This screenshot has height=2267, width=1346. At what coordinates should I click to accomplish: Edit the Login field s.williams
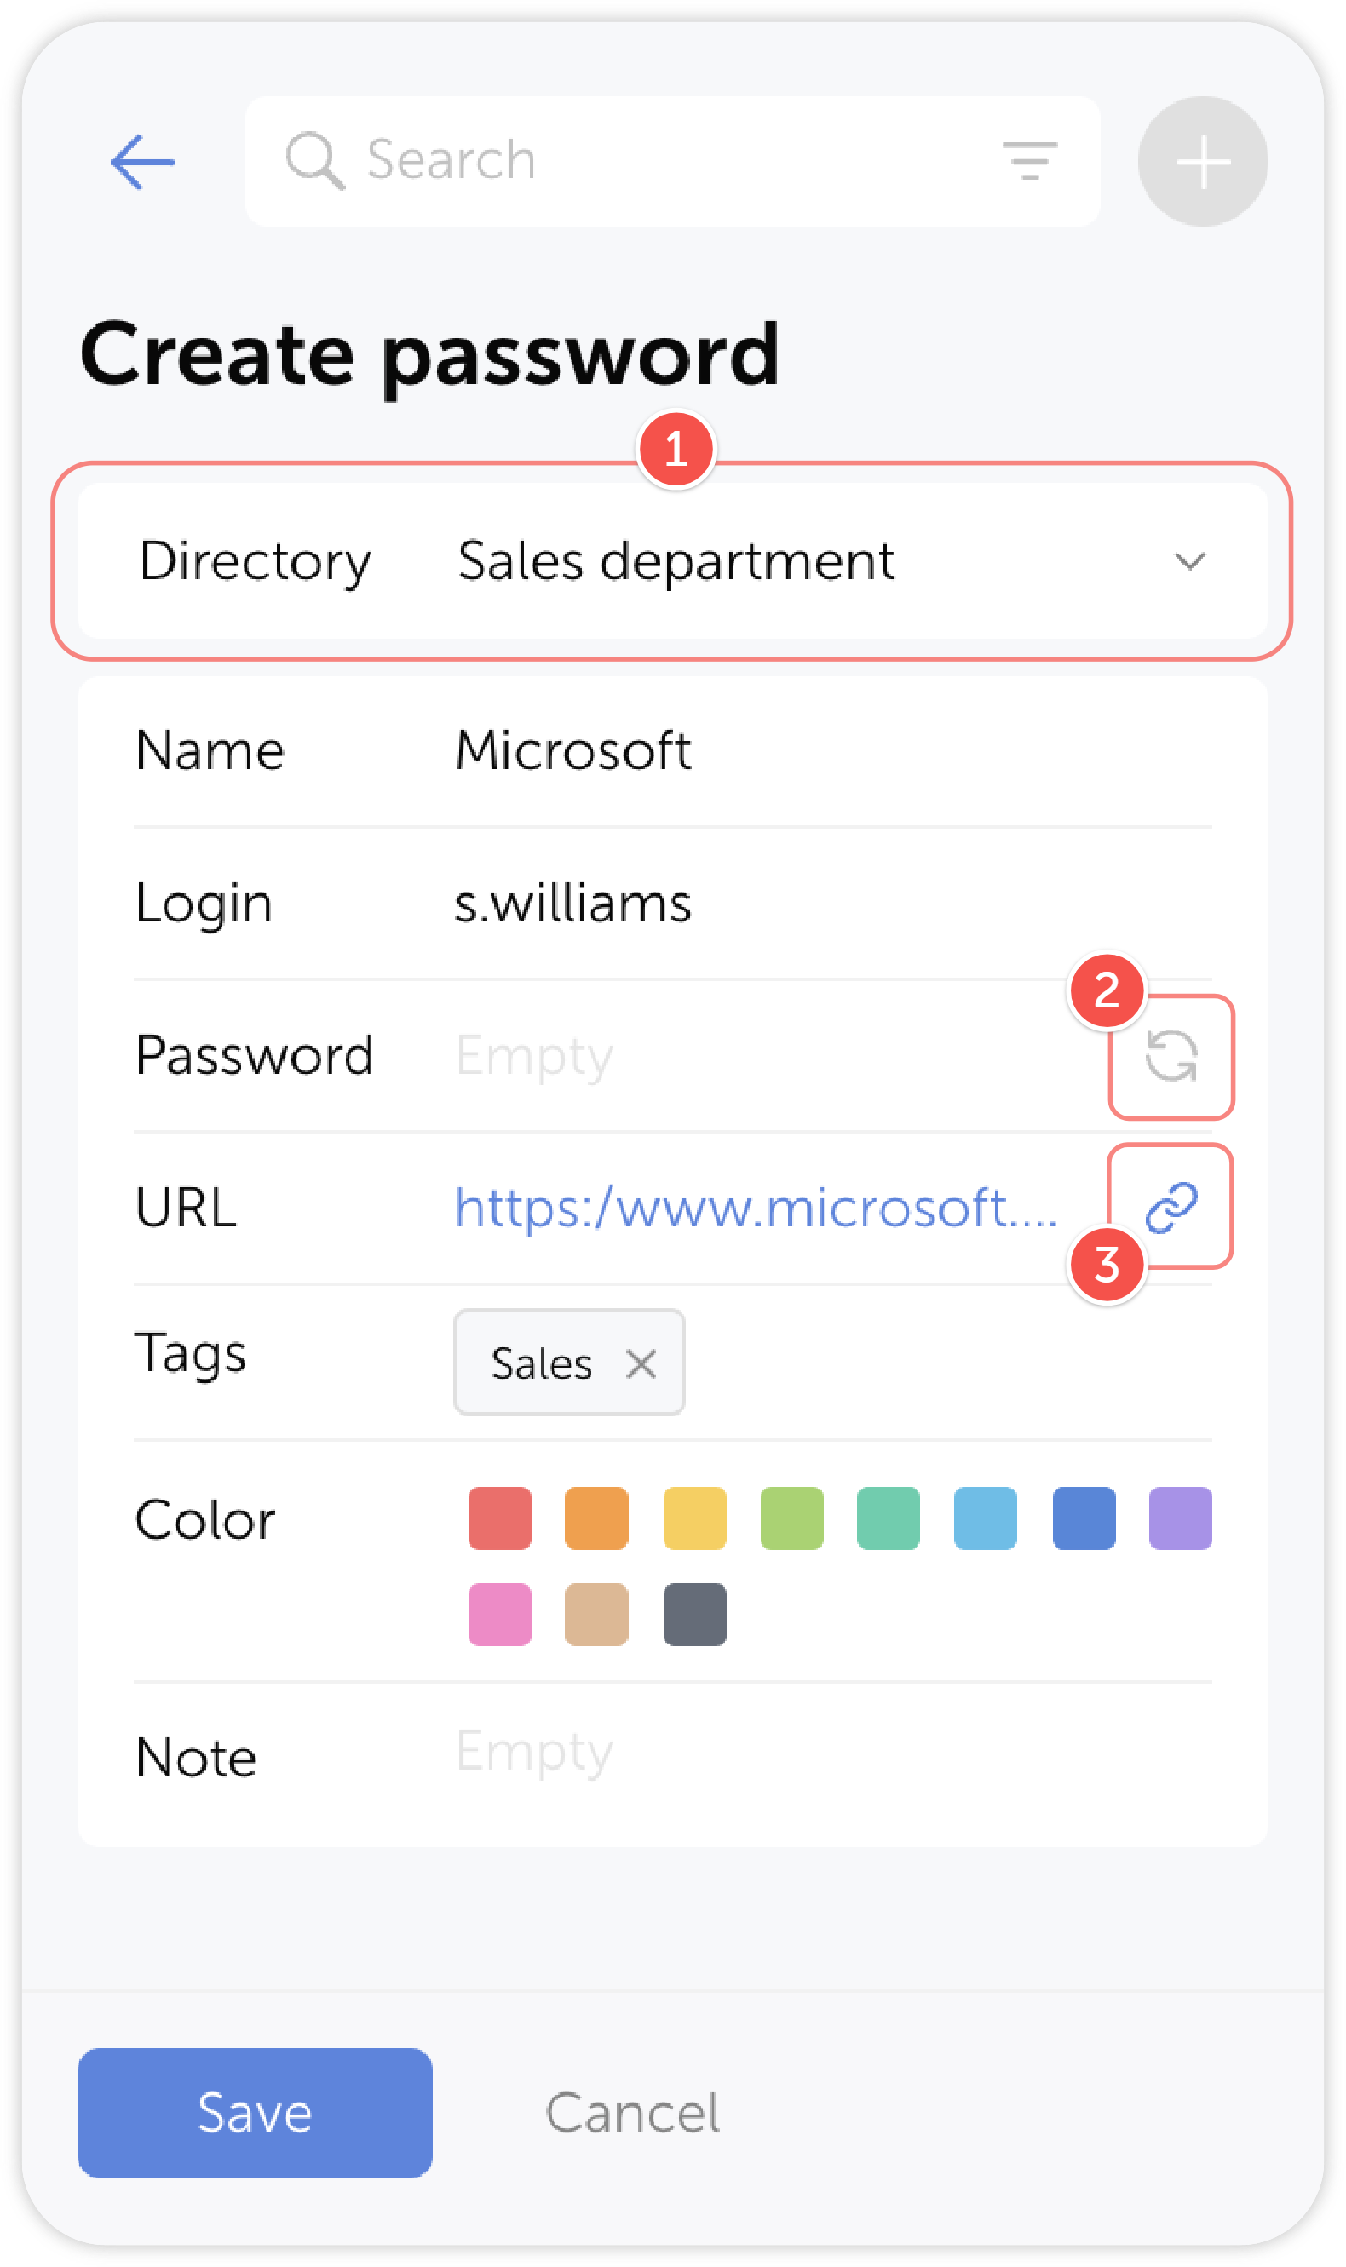[x=672, y=903]
